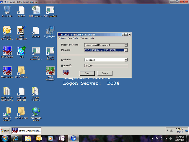Click the Operator ID field

(x=106, y=66)
